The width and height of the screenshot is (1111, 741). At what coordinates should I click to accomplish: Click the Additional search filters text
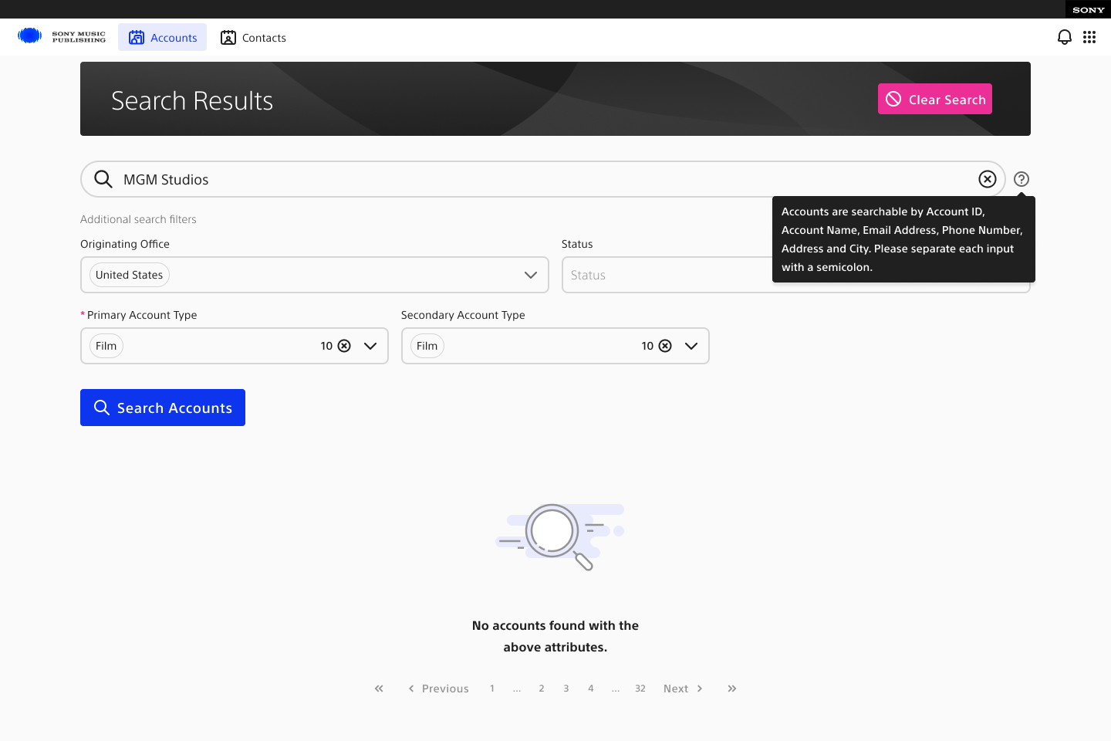click(138, 219)
